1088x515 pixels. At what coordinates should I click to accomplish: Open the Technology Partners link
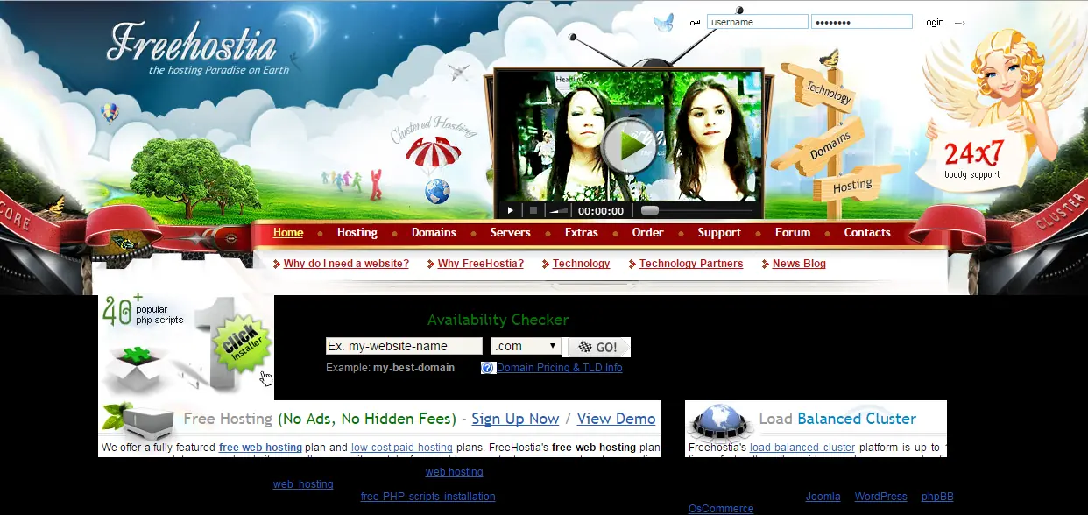point(691,264)
